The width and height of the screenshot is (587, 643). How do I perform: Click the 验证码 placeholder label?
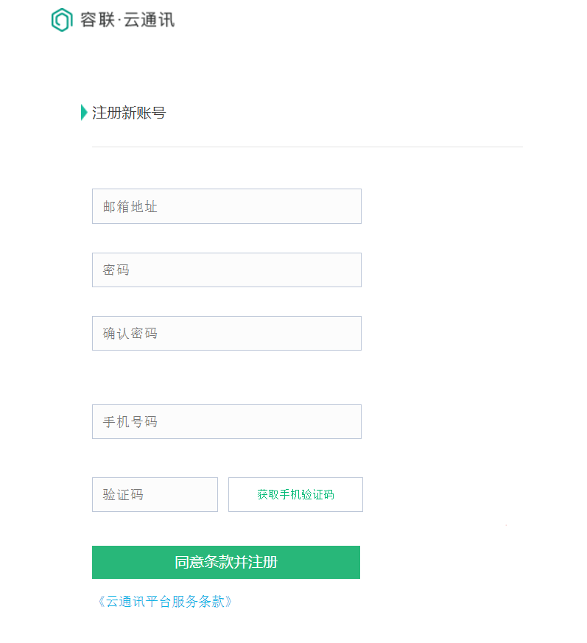pos(123,495)
